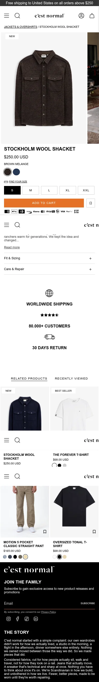Choose the navy blue color swatch
Screen dimensions: 99x682
(x=16, y=172)
